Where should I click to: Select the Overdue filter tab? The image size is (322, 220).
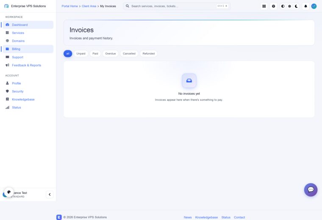click(x=111, y=53)
